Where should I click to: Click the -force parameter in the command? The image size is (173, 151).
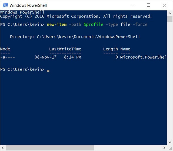coord(140,25)
